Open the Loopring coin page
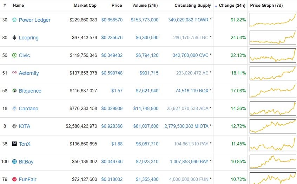This screenshot has width=297, height=184. coord(28,38)
